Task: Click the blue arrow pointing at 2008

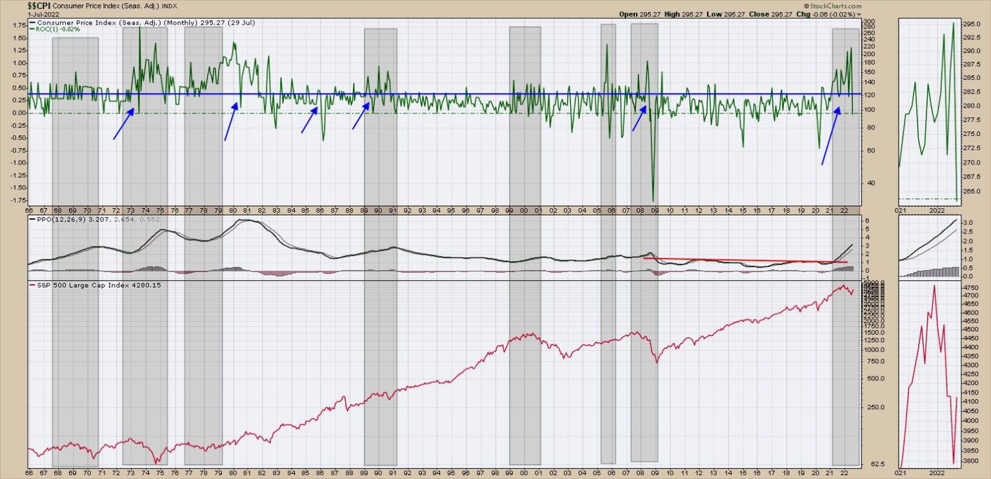Action: 639,119
